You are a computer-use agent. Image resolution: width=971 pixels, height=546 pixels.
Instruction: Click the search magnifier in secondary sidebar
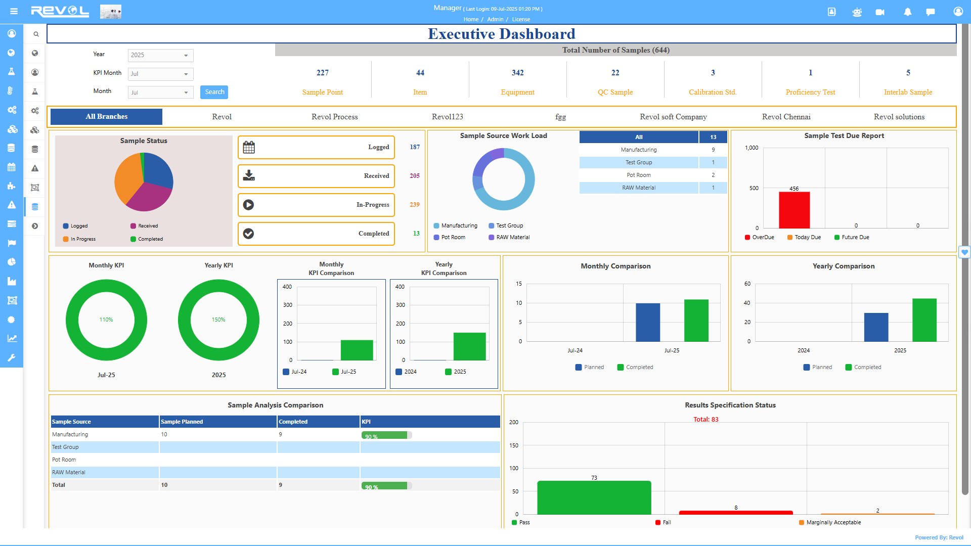tap(36, 34)
